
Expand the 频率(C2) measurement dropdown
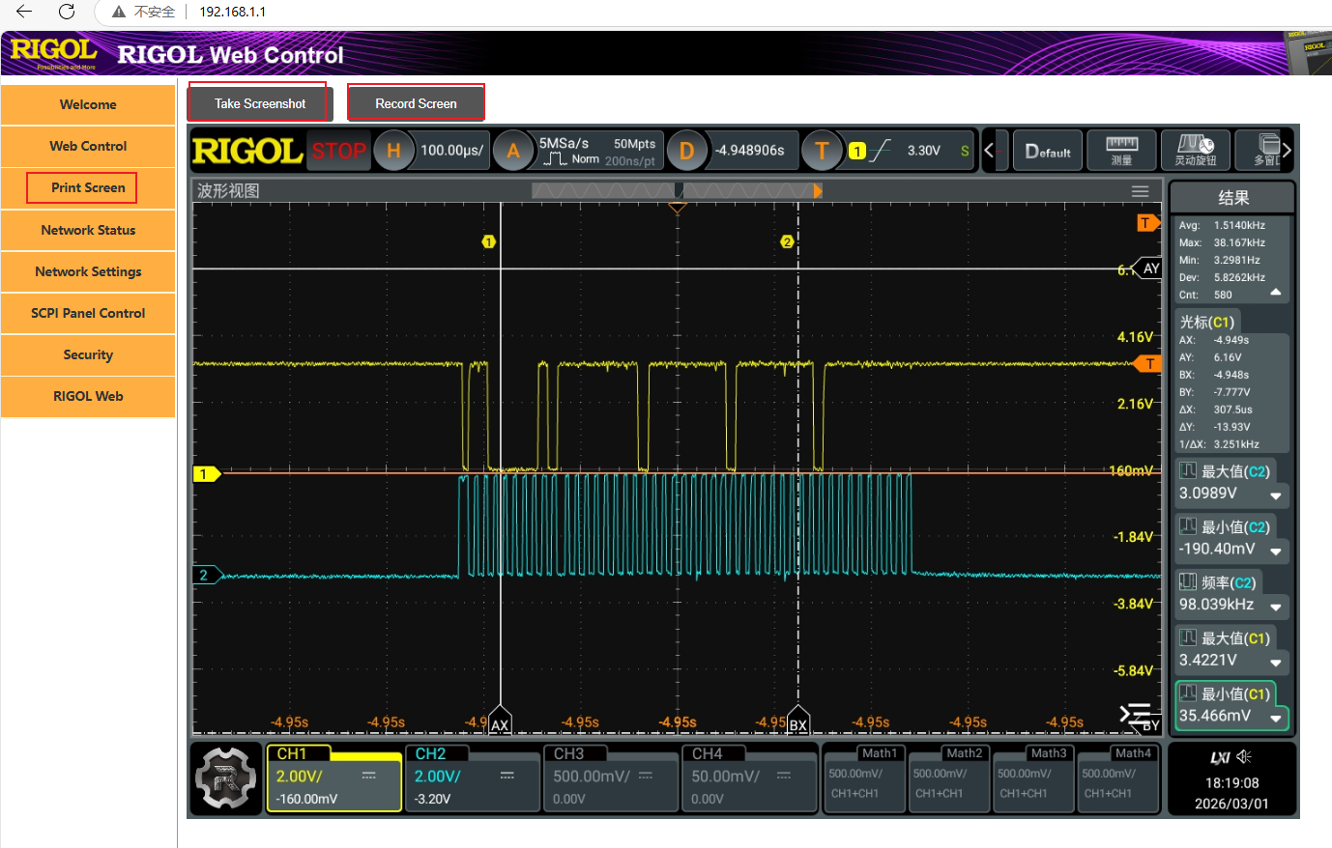(1276, 608)
